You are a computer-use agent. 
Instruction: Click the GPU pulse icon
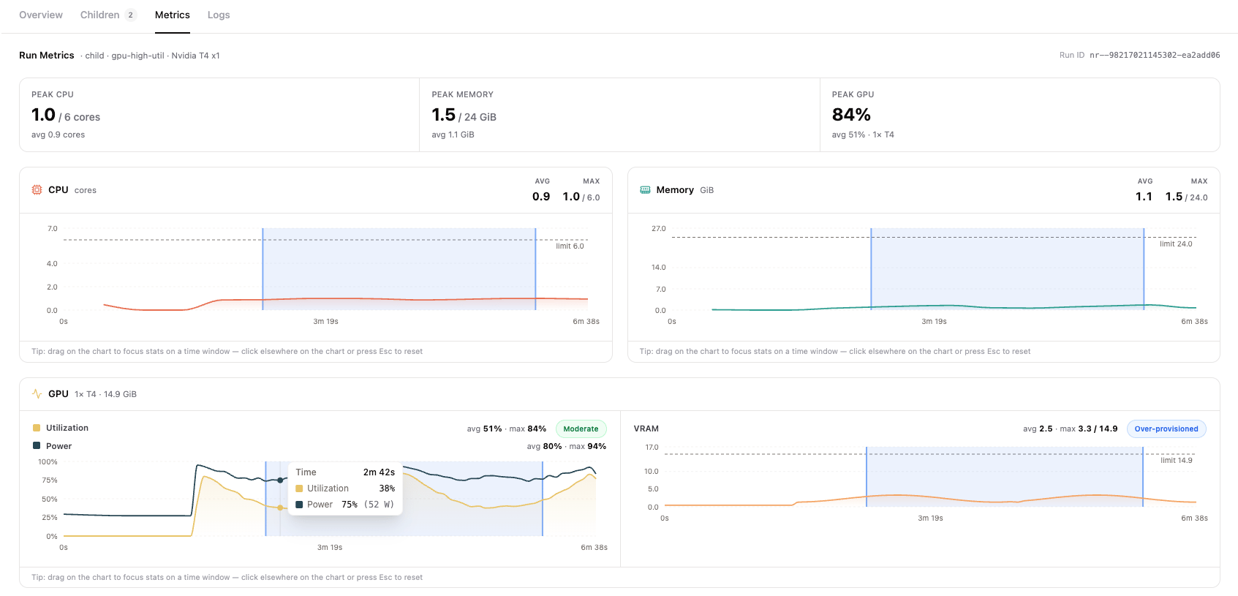pyautogui.click(x=37, y=393)
